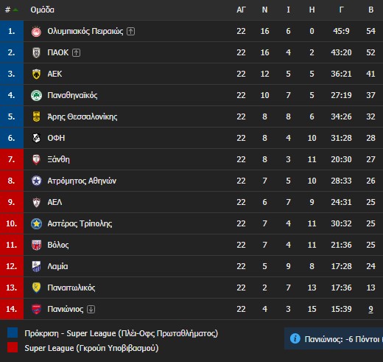Click the promotion arrow icon beside Olympiacos
This screenshot has width=383, height=362.
click(130, 32)
